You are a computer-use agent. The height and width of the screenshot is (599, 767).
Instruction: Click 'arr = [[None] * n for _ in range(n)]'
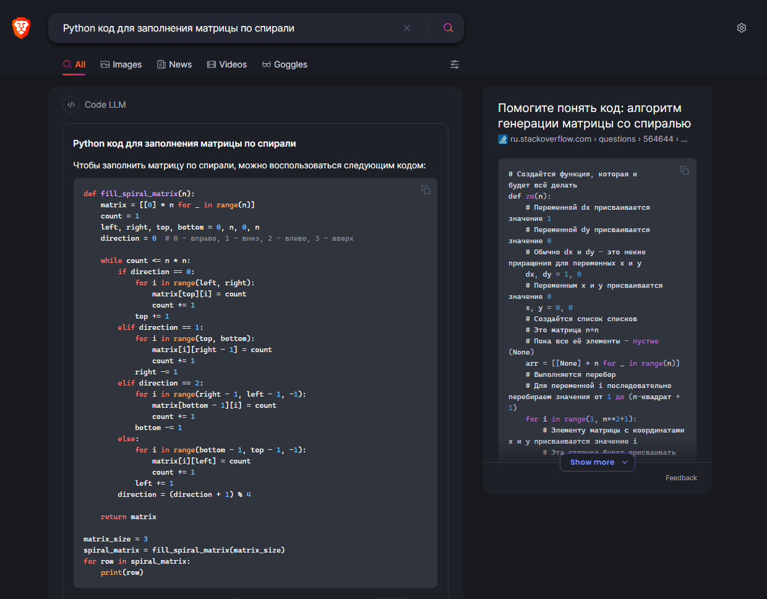point(602,363)
